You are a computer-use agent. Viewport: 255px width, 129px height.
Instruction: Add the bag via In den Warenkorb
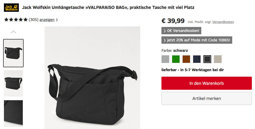click(x=207, y=83)
